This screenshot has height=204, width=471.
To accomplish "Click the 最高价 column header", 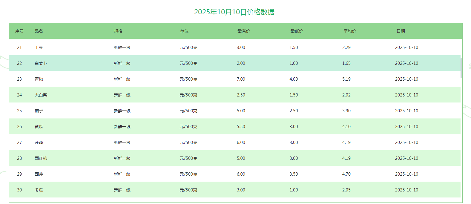I will [244, 31].
